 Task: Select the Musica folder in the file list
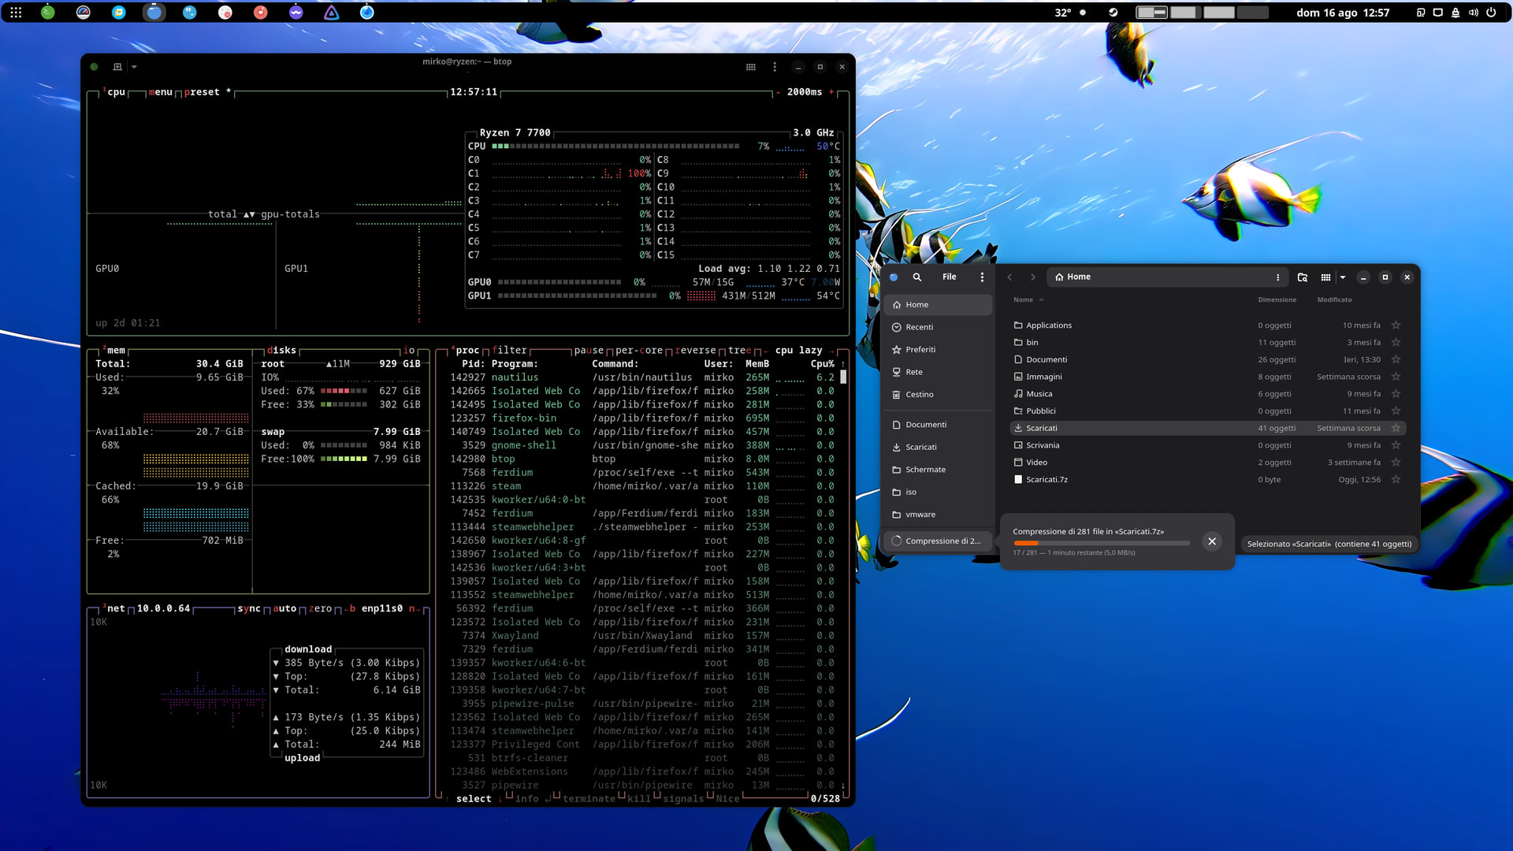[1208, 394]
